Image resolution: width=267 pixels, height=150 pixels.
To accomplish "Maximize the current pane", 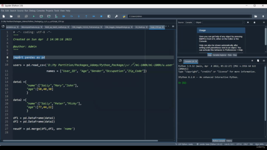I will (x=109, y=16).
